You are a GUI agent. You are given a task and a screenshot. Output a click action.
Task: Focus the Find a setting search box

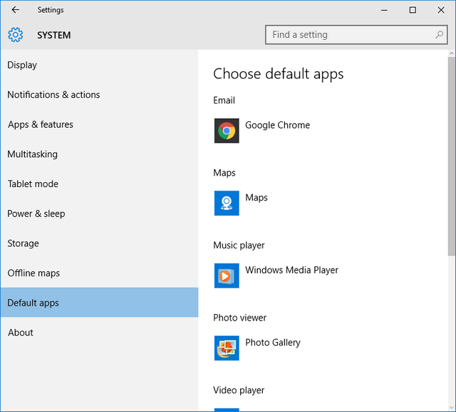(356, 35)
